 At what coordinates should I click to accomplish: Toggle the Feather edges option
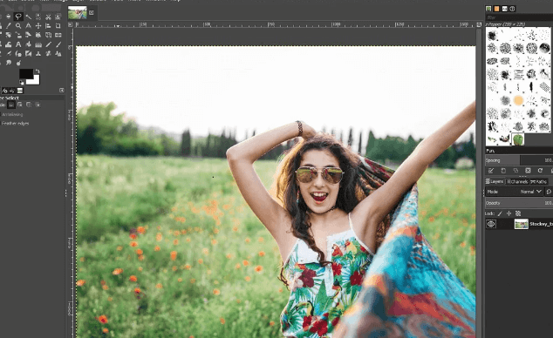[x=15, y=123]
